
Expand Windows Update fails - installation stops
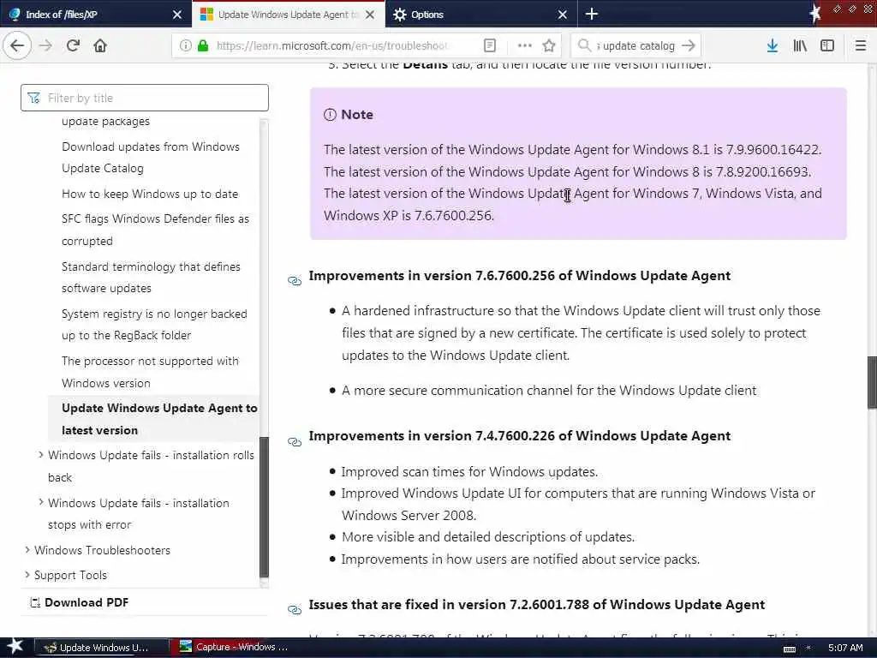(41, 502)
